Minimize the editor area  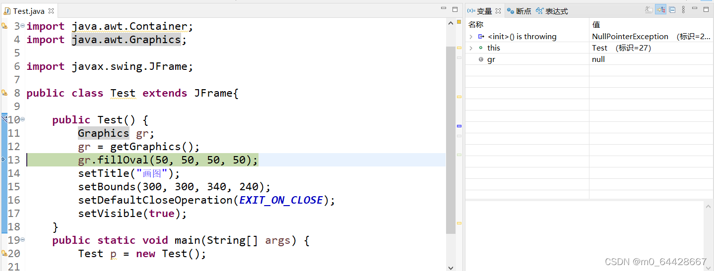click(x=444, y=8)
